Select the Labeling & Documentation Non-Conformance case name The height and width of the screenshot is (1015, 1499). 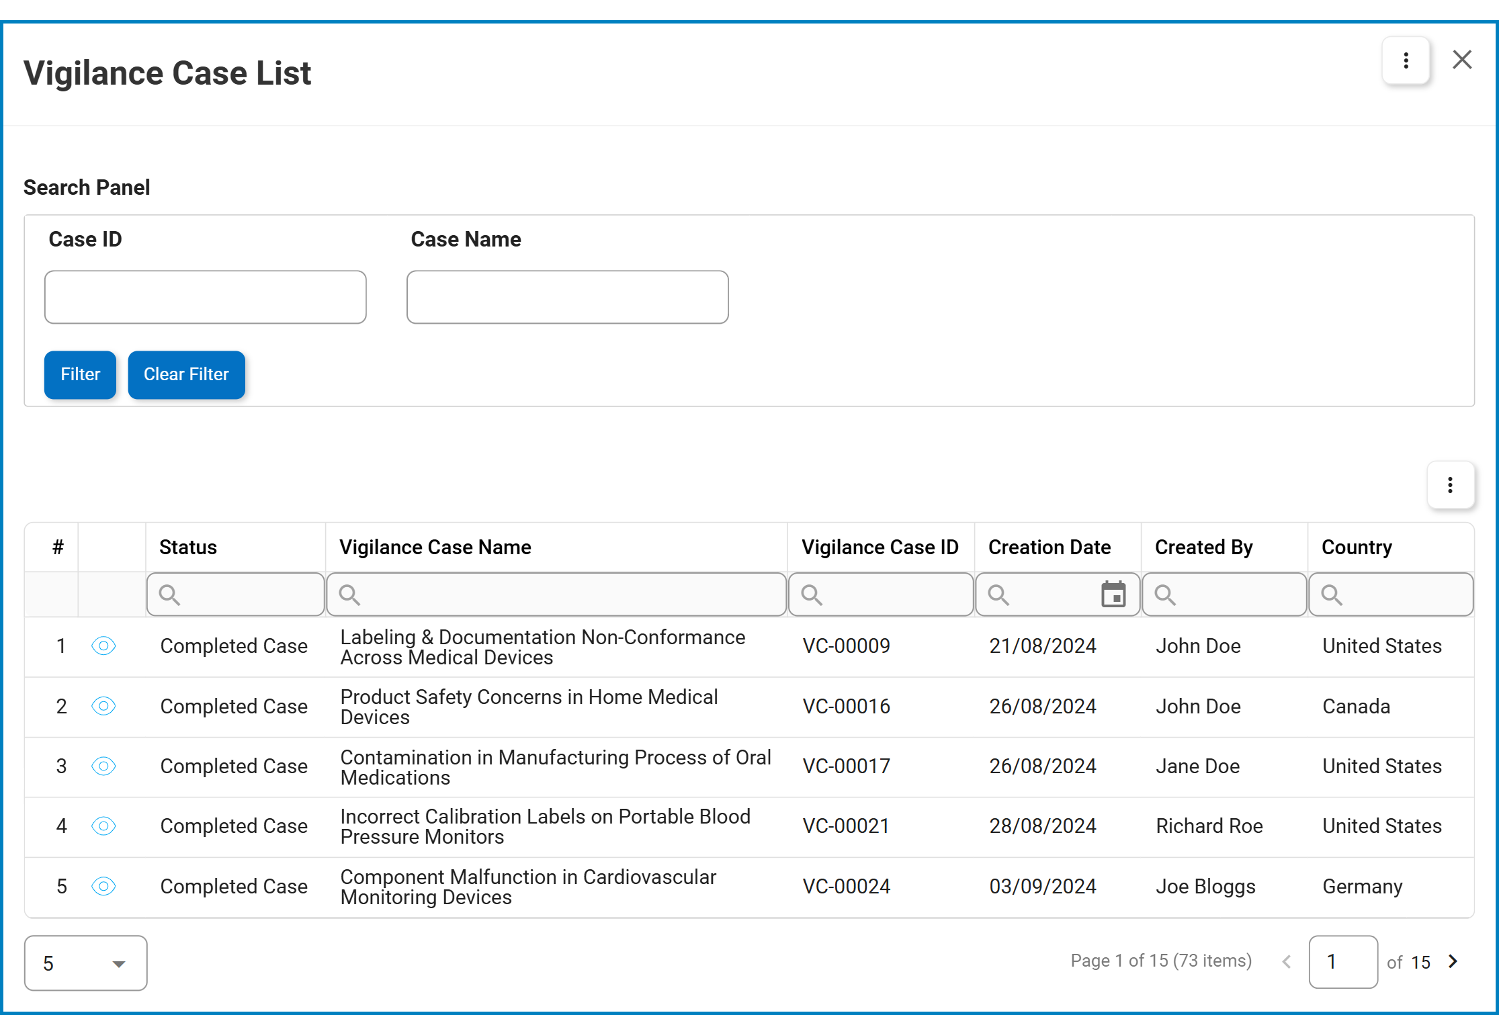pyautogui.click(x=543, y=647)
